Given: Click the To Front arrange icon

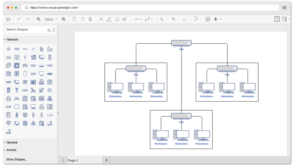Looking at the screenshot, I should pyautogui.click(x=162, y=19).
